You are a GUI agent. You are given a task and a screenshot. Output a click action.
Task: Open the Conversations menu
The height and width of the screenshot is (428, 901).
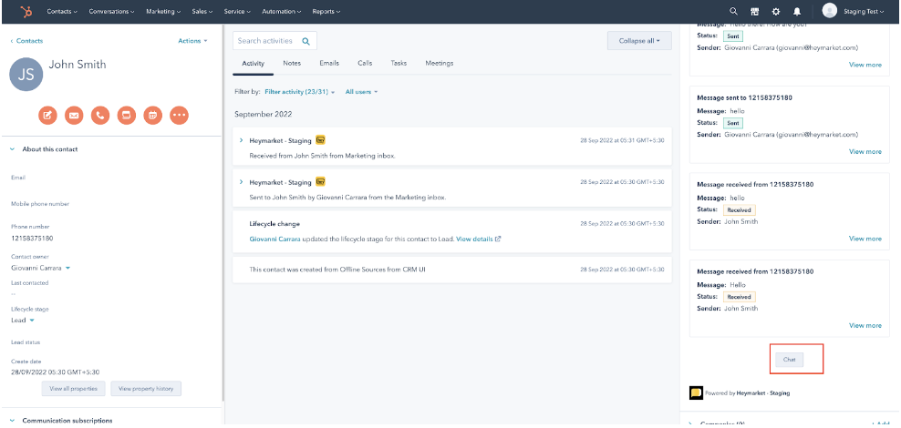pyautogui.click(x=111, y=12)
